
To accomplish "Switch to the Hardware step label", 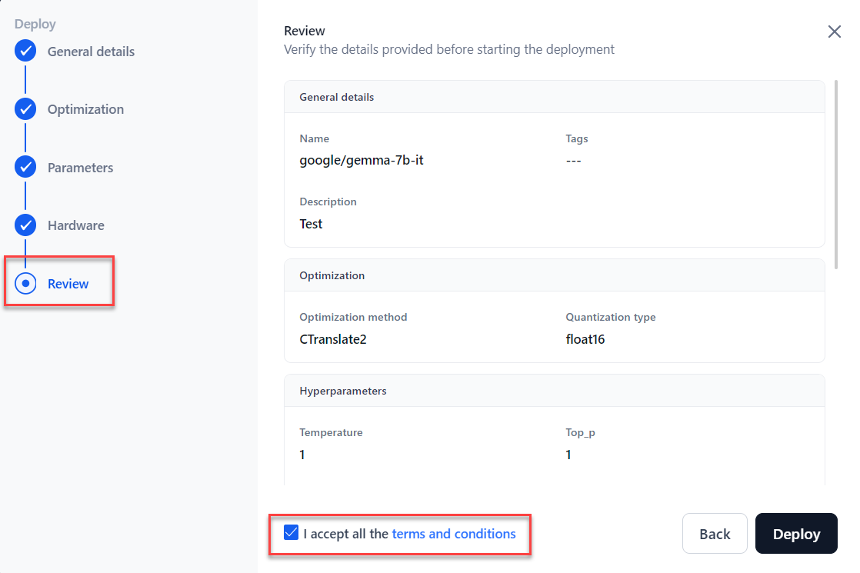I will 75,225.
